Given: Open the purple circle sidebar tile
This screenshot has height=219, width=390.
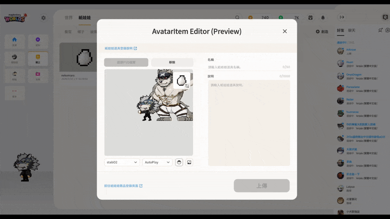Looking at the screenshot, I should tap(38, 41).
